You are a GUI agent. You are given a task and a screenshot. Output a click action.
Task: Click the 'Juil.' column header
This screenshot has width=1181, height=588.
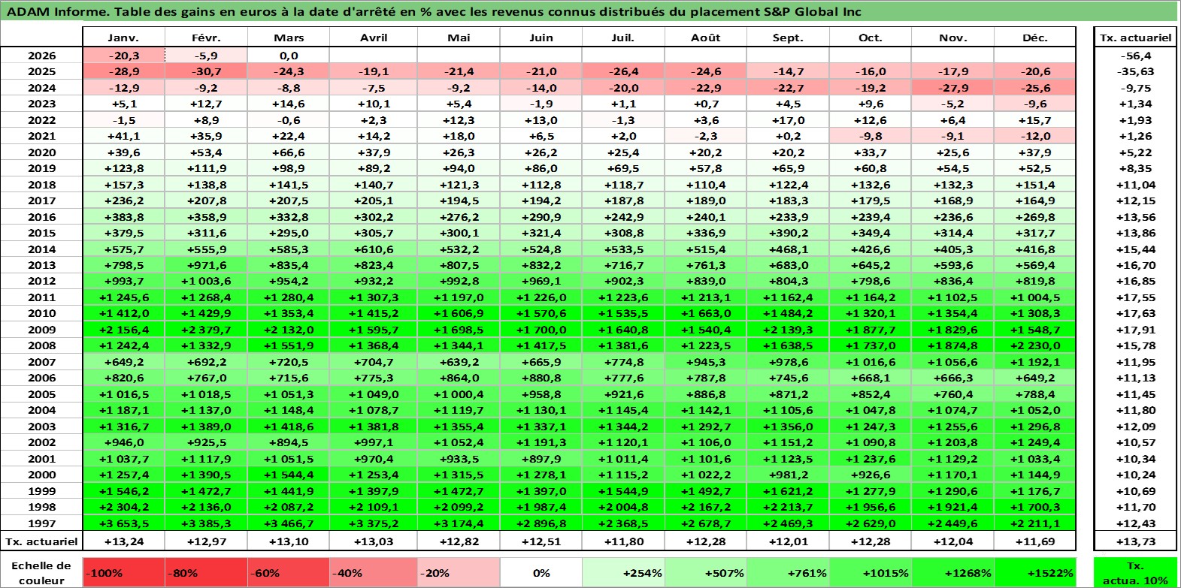[x=623, y=38]
